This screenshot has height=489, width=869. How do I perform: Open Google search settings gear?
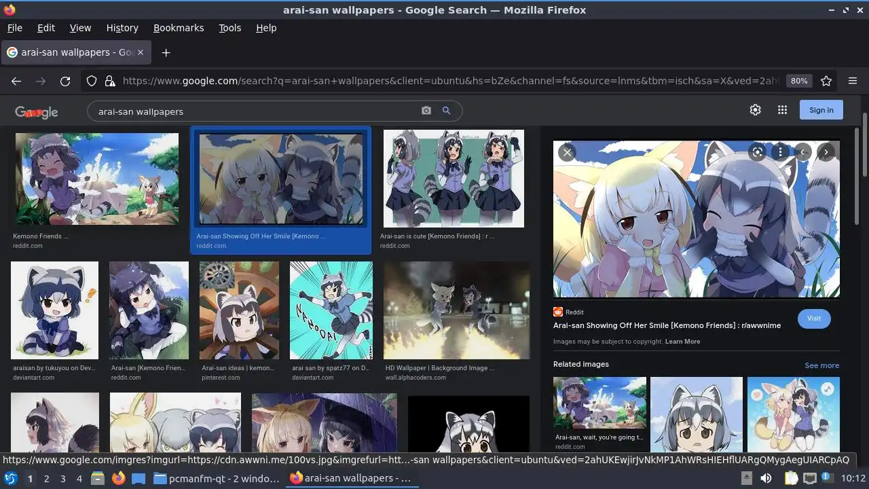point(755,110)
